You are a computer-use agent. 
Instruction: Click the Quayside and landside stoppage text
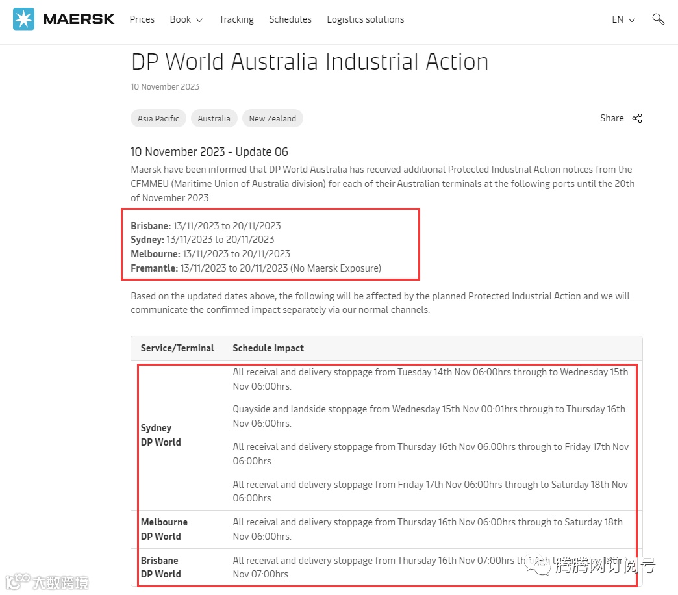[x=429, y=416]
